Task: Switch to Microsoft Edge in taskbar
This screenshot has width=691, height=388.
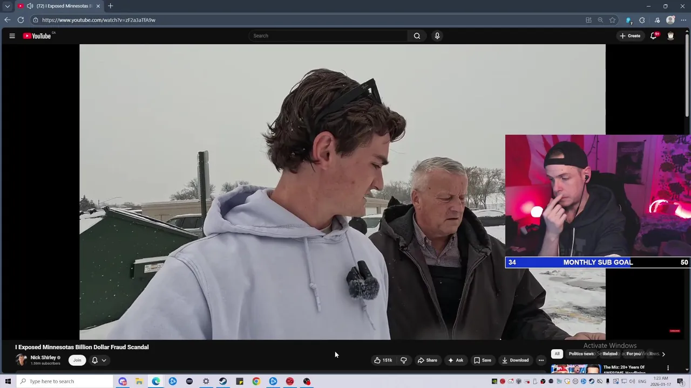Action: coord(156,382)
